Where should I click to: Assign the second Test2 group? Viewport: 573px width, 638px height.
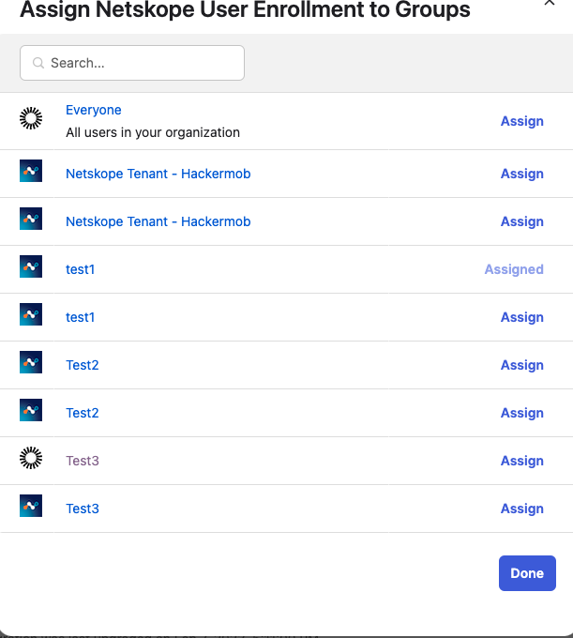pos(521,413)
